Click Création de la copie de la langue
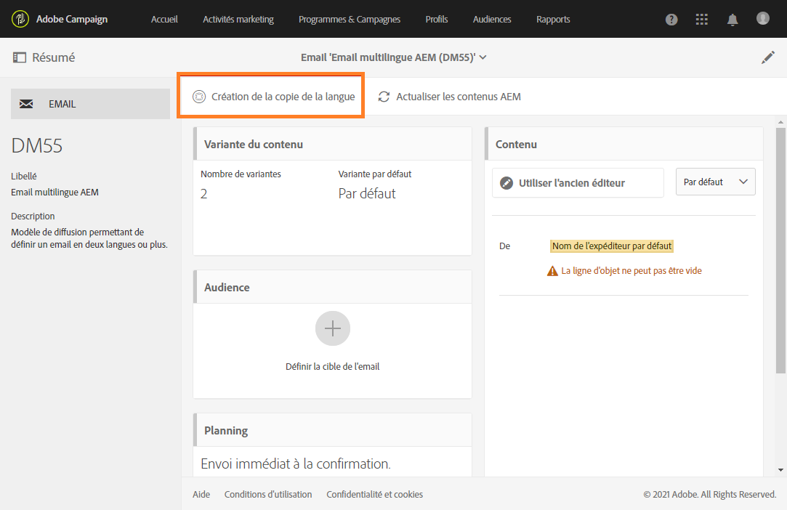Screen dimensions: 787x510 click(x=273, y=97)
